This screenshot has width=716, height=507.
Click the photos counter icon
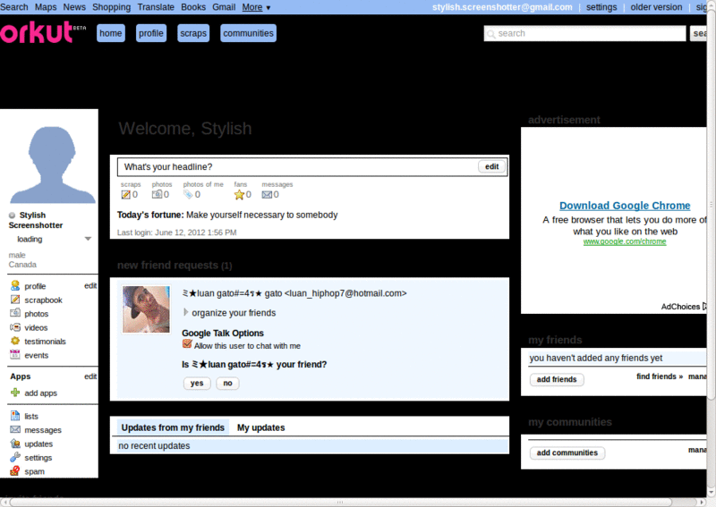157,194
